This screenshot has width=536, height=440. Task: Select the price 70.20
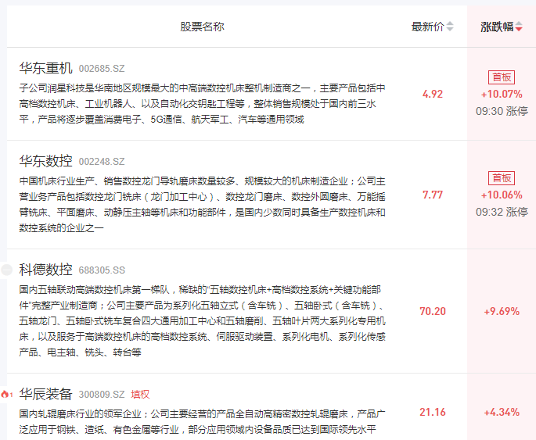pos(433,311)
